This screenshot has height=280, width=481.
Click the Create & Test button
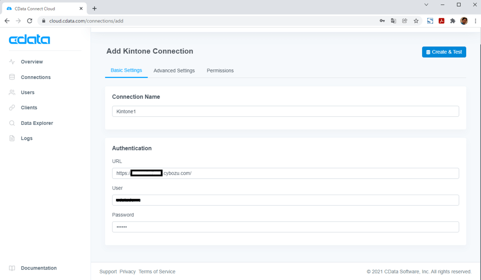[444, 52]
